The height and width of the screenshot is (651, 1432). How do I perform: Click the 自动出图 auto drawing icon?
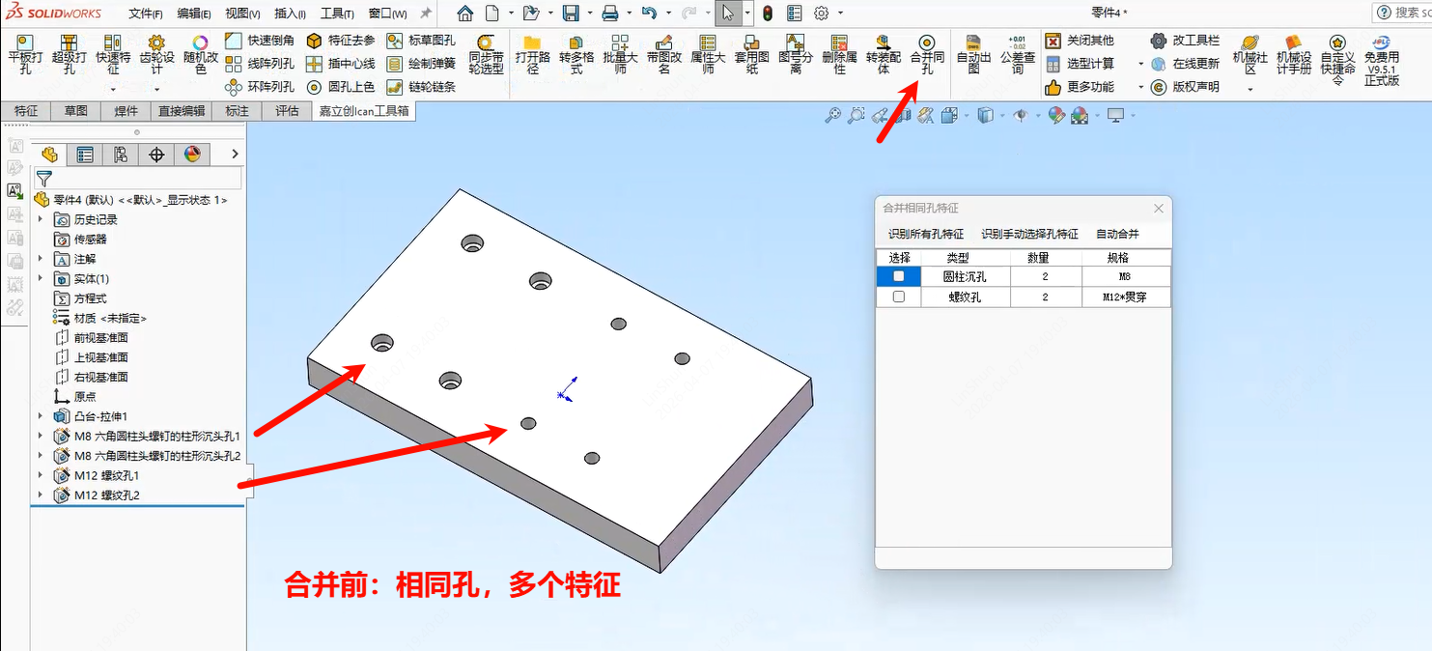973,55
